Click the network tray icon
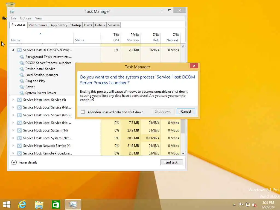This screenshot has height=210, width=280. (247, 205)
